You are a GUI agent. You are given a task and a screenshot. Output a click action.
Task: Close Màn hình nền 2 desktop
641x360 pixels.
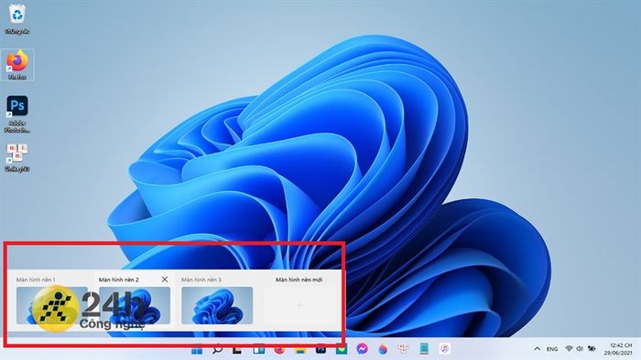point(164,280)
